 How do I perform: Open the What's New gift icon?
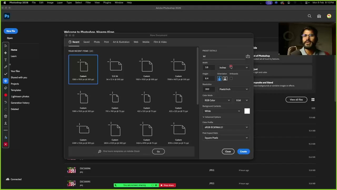(319, 16)
